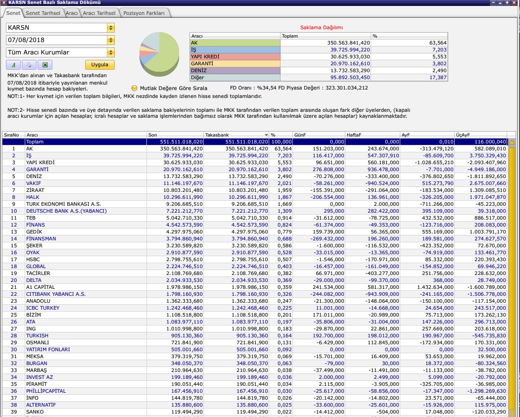Screen dimensions: 520x417
Task: Click the purple DENİZ legend cell
Action: tap(235, 71)
